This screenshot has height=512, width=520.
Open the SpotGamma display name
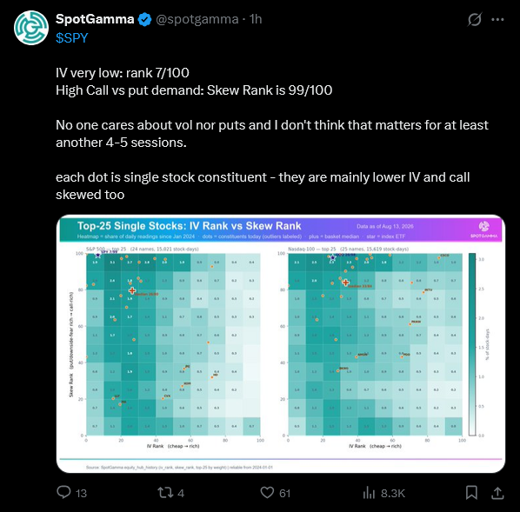click(95, 19)
